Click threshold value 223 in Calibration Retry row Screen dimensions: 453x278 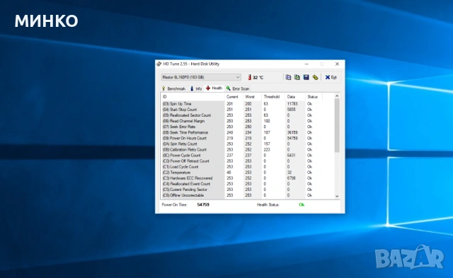(x=267, y=149)
